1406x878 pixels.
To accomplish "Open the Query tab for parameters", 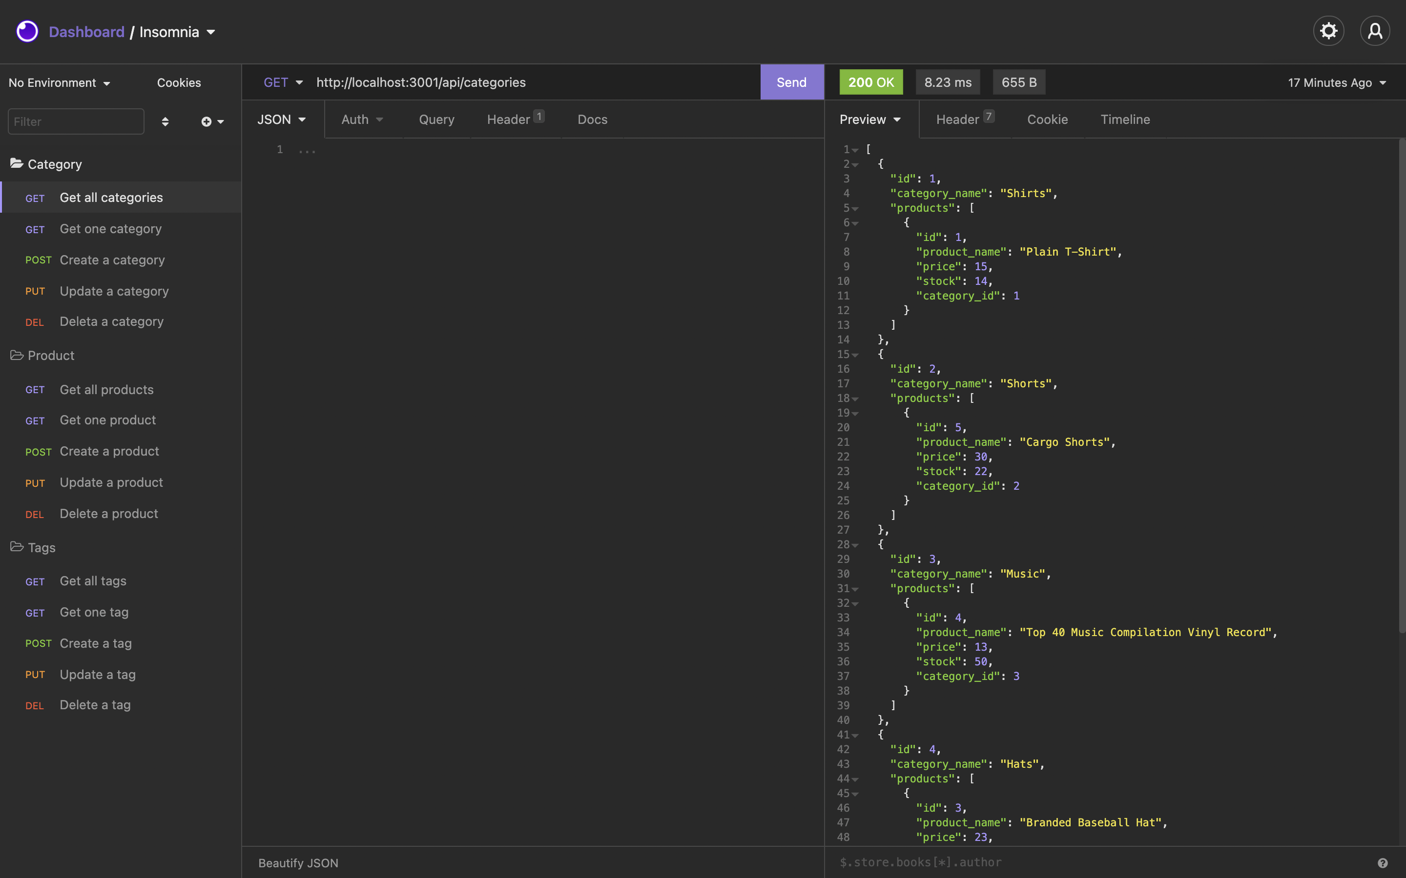I will pyautogui.click(x=436, y=119).
